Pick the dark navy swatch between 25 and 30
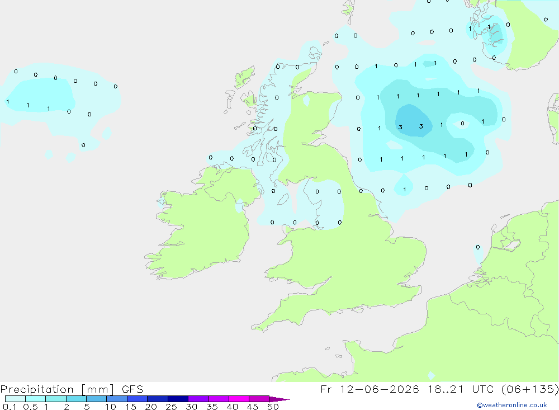559x410 pixels. coord(178,399)
